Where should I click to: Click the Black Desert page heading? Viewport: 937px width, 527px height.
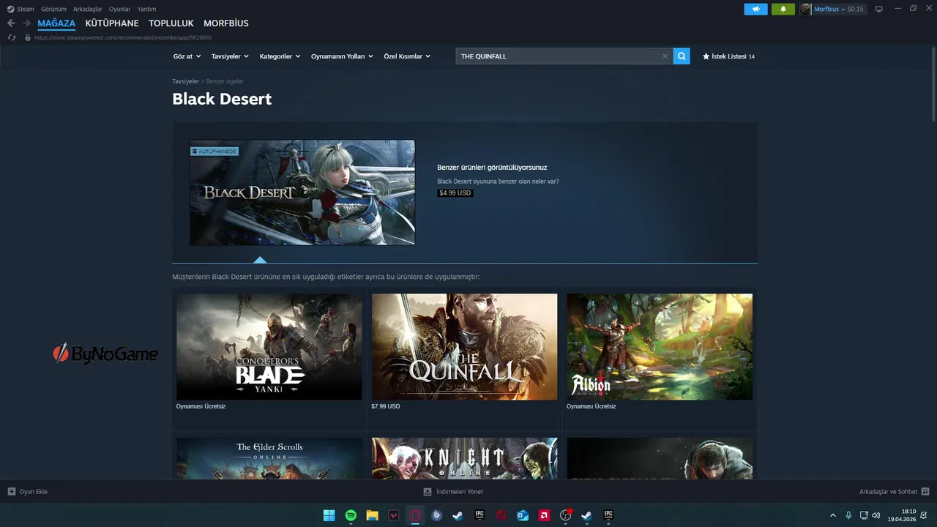coord(222,99)
